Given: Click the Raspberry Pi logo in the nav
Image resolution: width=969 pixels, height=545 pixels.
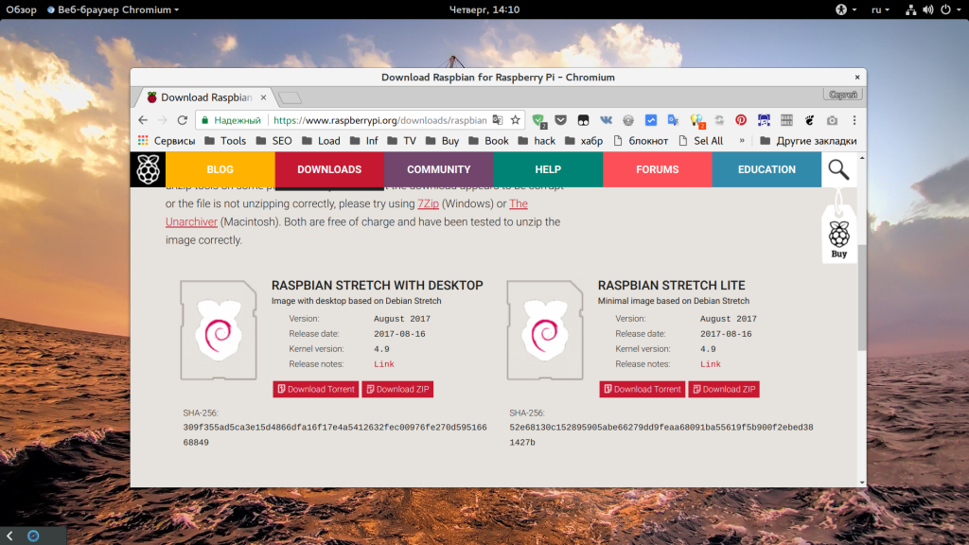Looking at the screenshot, I should click(x=148, y=169).
